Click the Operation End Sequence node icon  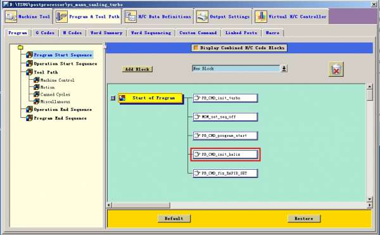coord(29,110)
